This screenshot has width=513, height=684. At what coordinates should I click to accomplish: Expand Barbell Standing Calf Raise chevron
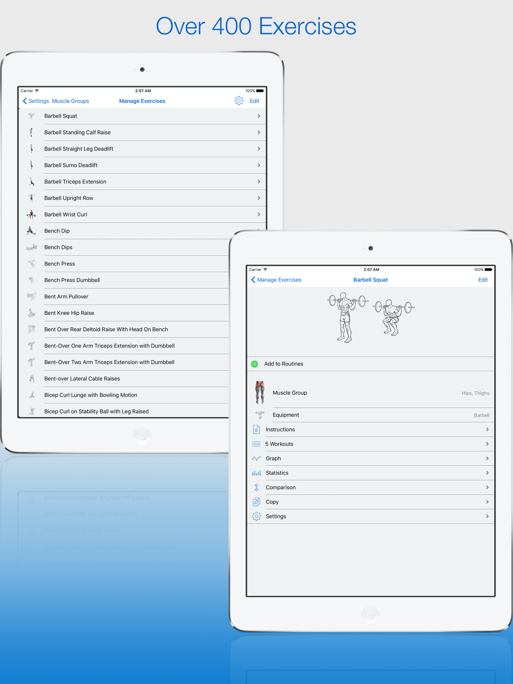click(259, 132)
